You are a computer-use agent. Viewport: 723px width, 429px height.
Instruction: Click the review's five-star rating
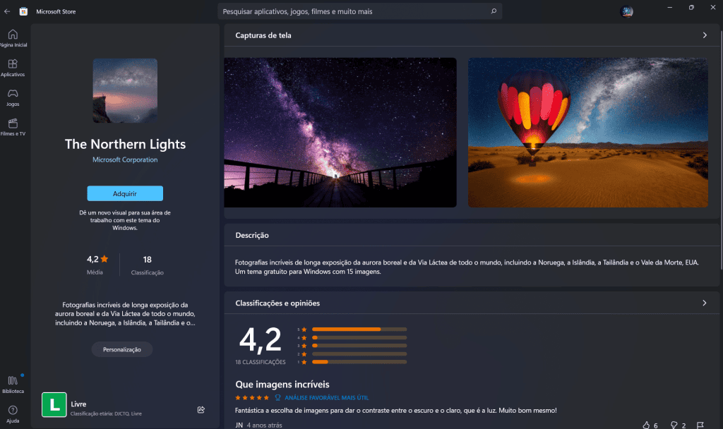point(252,398)
